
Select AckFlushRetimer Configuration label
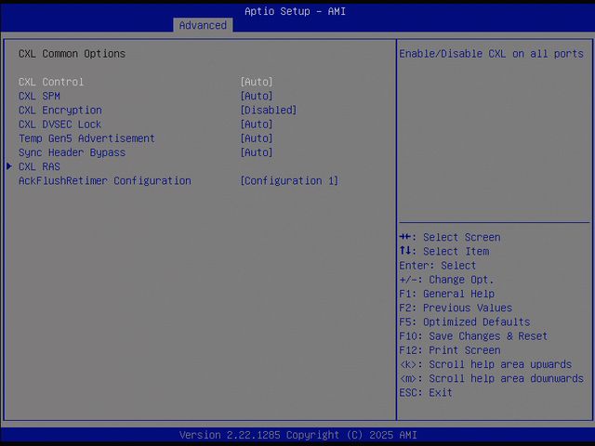click(105, 180)
